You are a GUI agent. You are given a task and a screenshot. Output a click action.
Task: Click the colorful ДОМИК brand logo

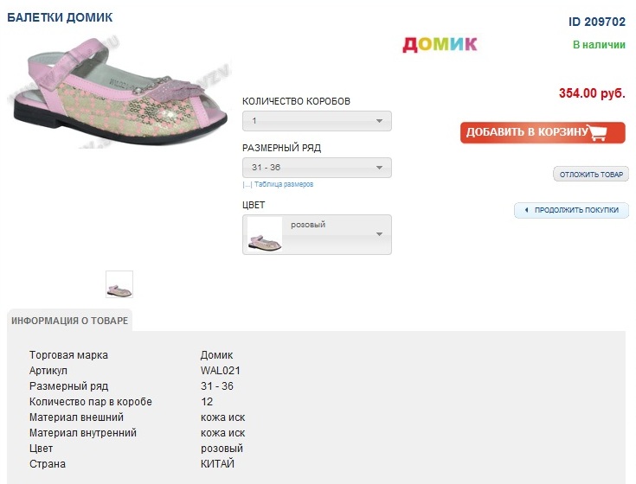click(440, 44)
